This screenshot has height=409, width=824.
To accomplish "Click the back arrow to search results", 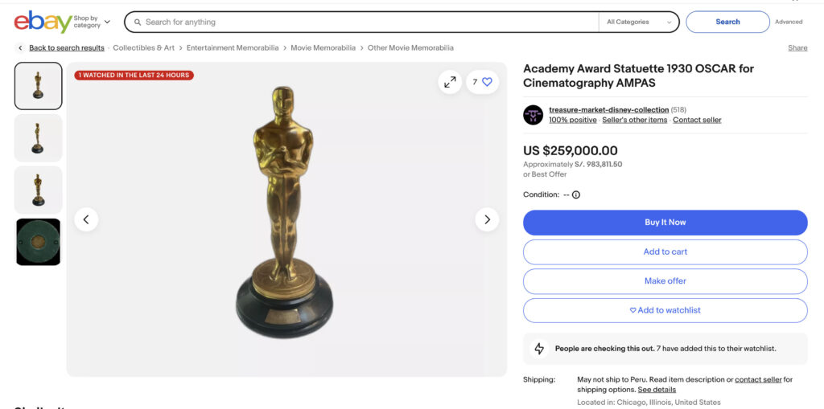I will coord(20,48).
